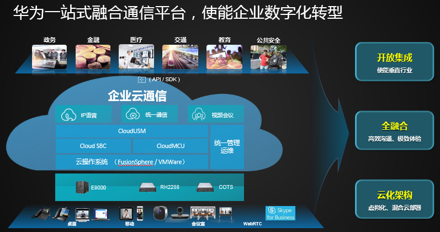Click the Skype for Business logo
This screenshot has width=440, height=232.
click(x=280, y=214)
